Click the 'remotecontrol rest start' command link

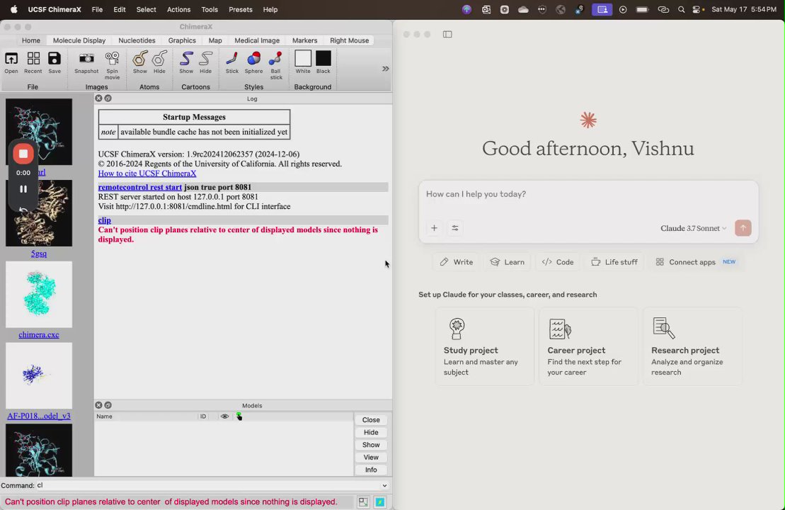click(140, 187)
